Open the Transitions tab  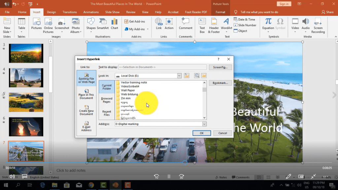pyautogui.click(x=70, y=12)
